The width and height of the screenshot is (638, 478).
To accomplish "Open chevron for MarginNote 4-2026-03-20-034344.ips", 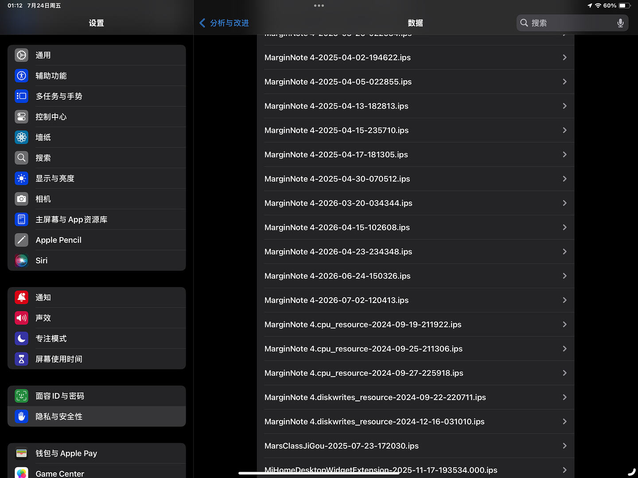I will (x=564, y=203).
